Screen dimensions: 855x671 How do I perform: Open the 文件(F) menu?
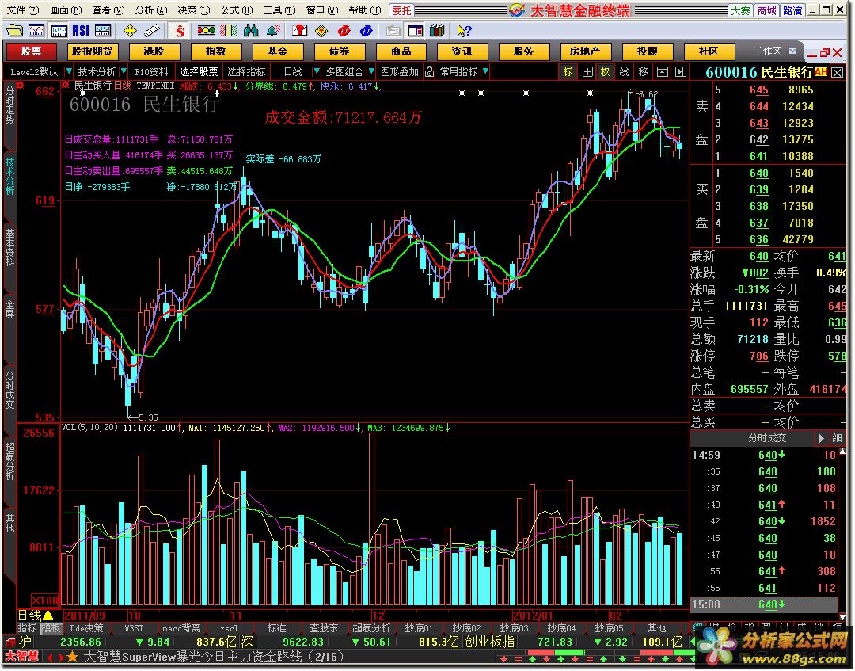(x=23, y=10)
